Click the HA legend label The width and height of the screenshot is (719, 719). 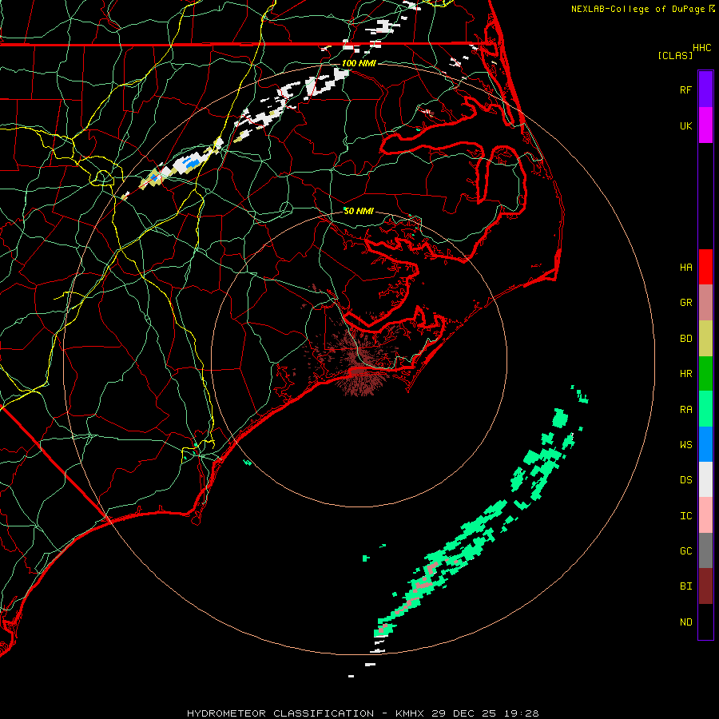pos(685,267)
